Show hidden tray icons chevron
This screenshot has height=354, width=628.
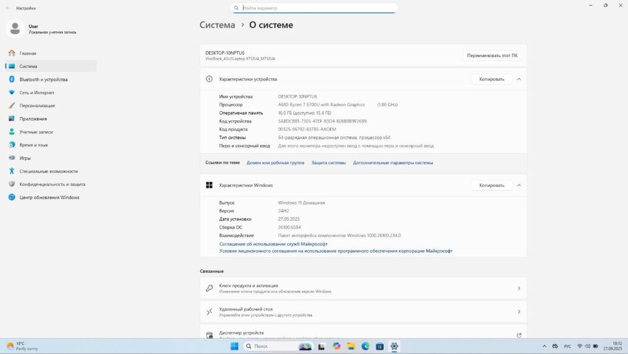click(544, 346)
